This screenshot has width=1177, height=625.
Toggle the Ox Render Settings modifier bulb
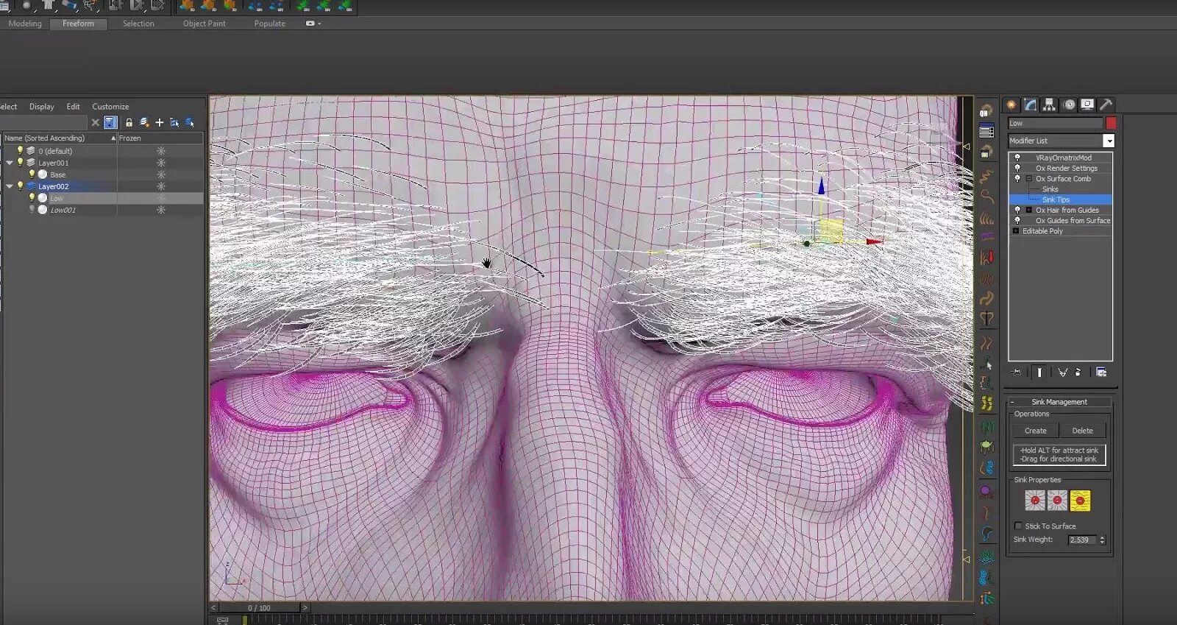1017,168
